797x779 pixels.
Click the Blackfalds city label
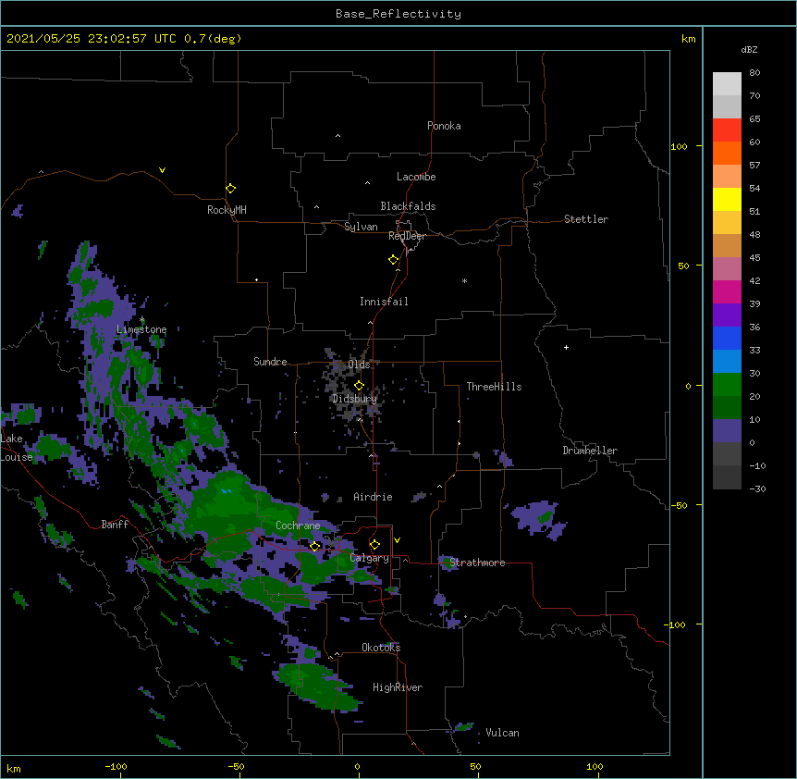[408, 206]
